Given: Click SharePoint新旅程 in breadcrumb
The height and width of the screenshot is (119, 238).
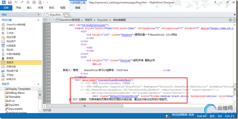Looking at the screenshot, I should tap(70, 20).
